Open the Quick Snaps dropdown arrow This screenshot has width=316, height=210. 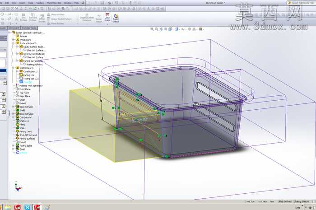[x=107, y=24]
